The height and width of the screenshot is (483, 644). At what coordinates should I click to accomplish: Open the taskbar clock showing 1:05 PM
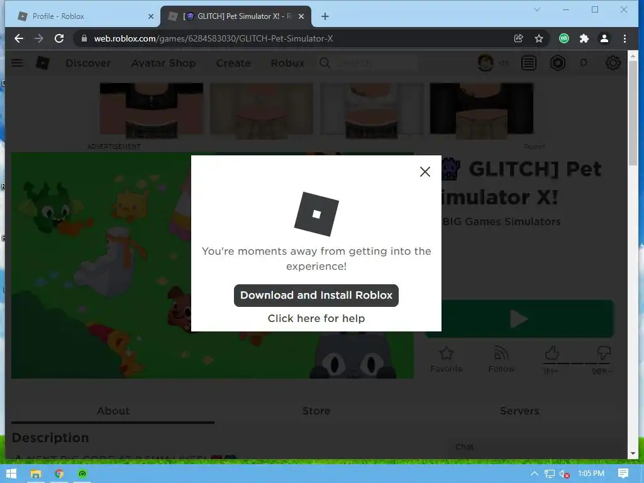coord(591,474)
